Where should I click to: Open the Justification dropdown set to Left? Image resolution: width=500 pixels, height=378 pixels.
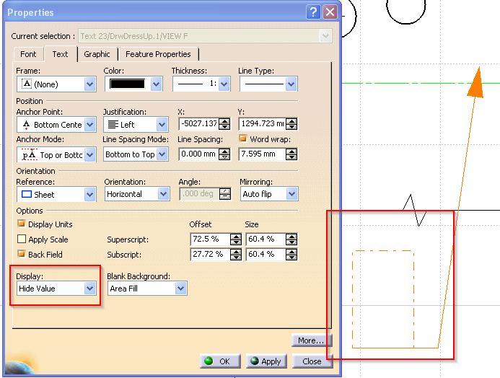162,125
